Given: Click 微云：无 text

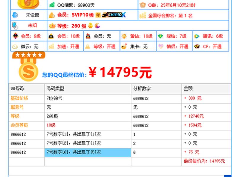Looking at the screenshot, I should point(30,47).
